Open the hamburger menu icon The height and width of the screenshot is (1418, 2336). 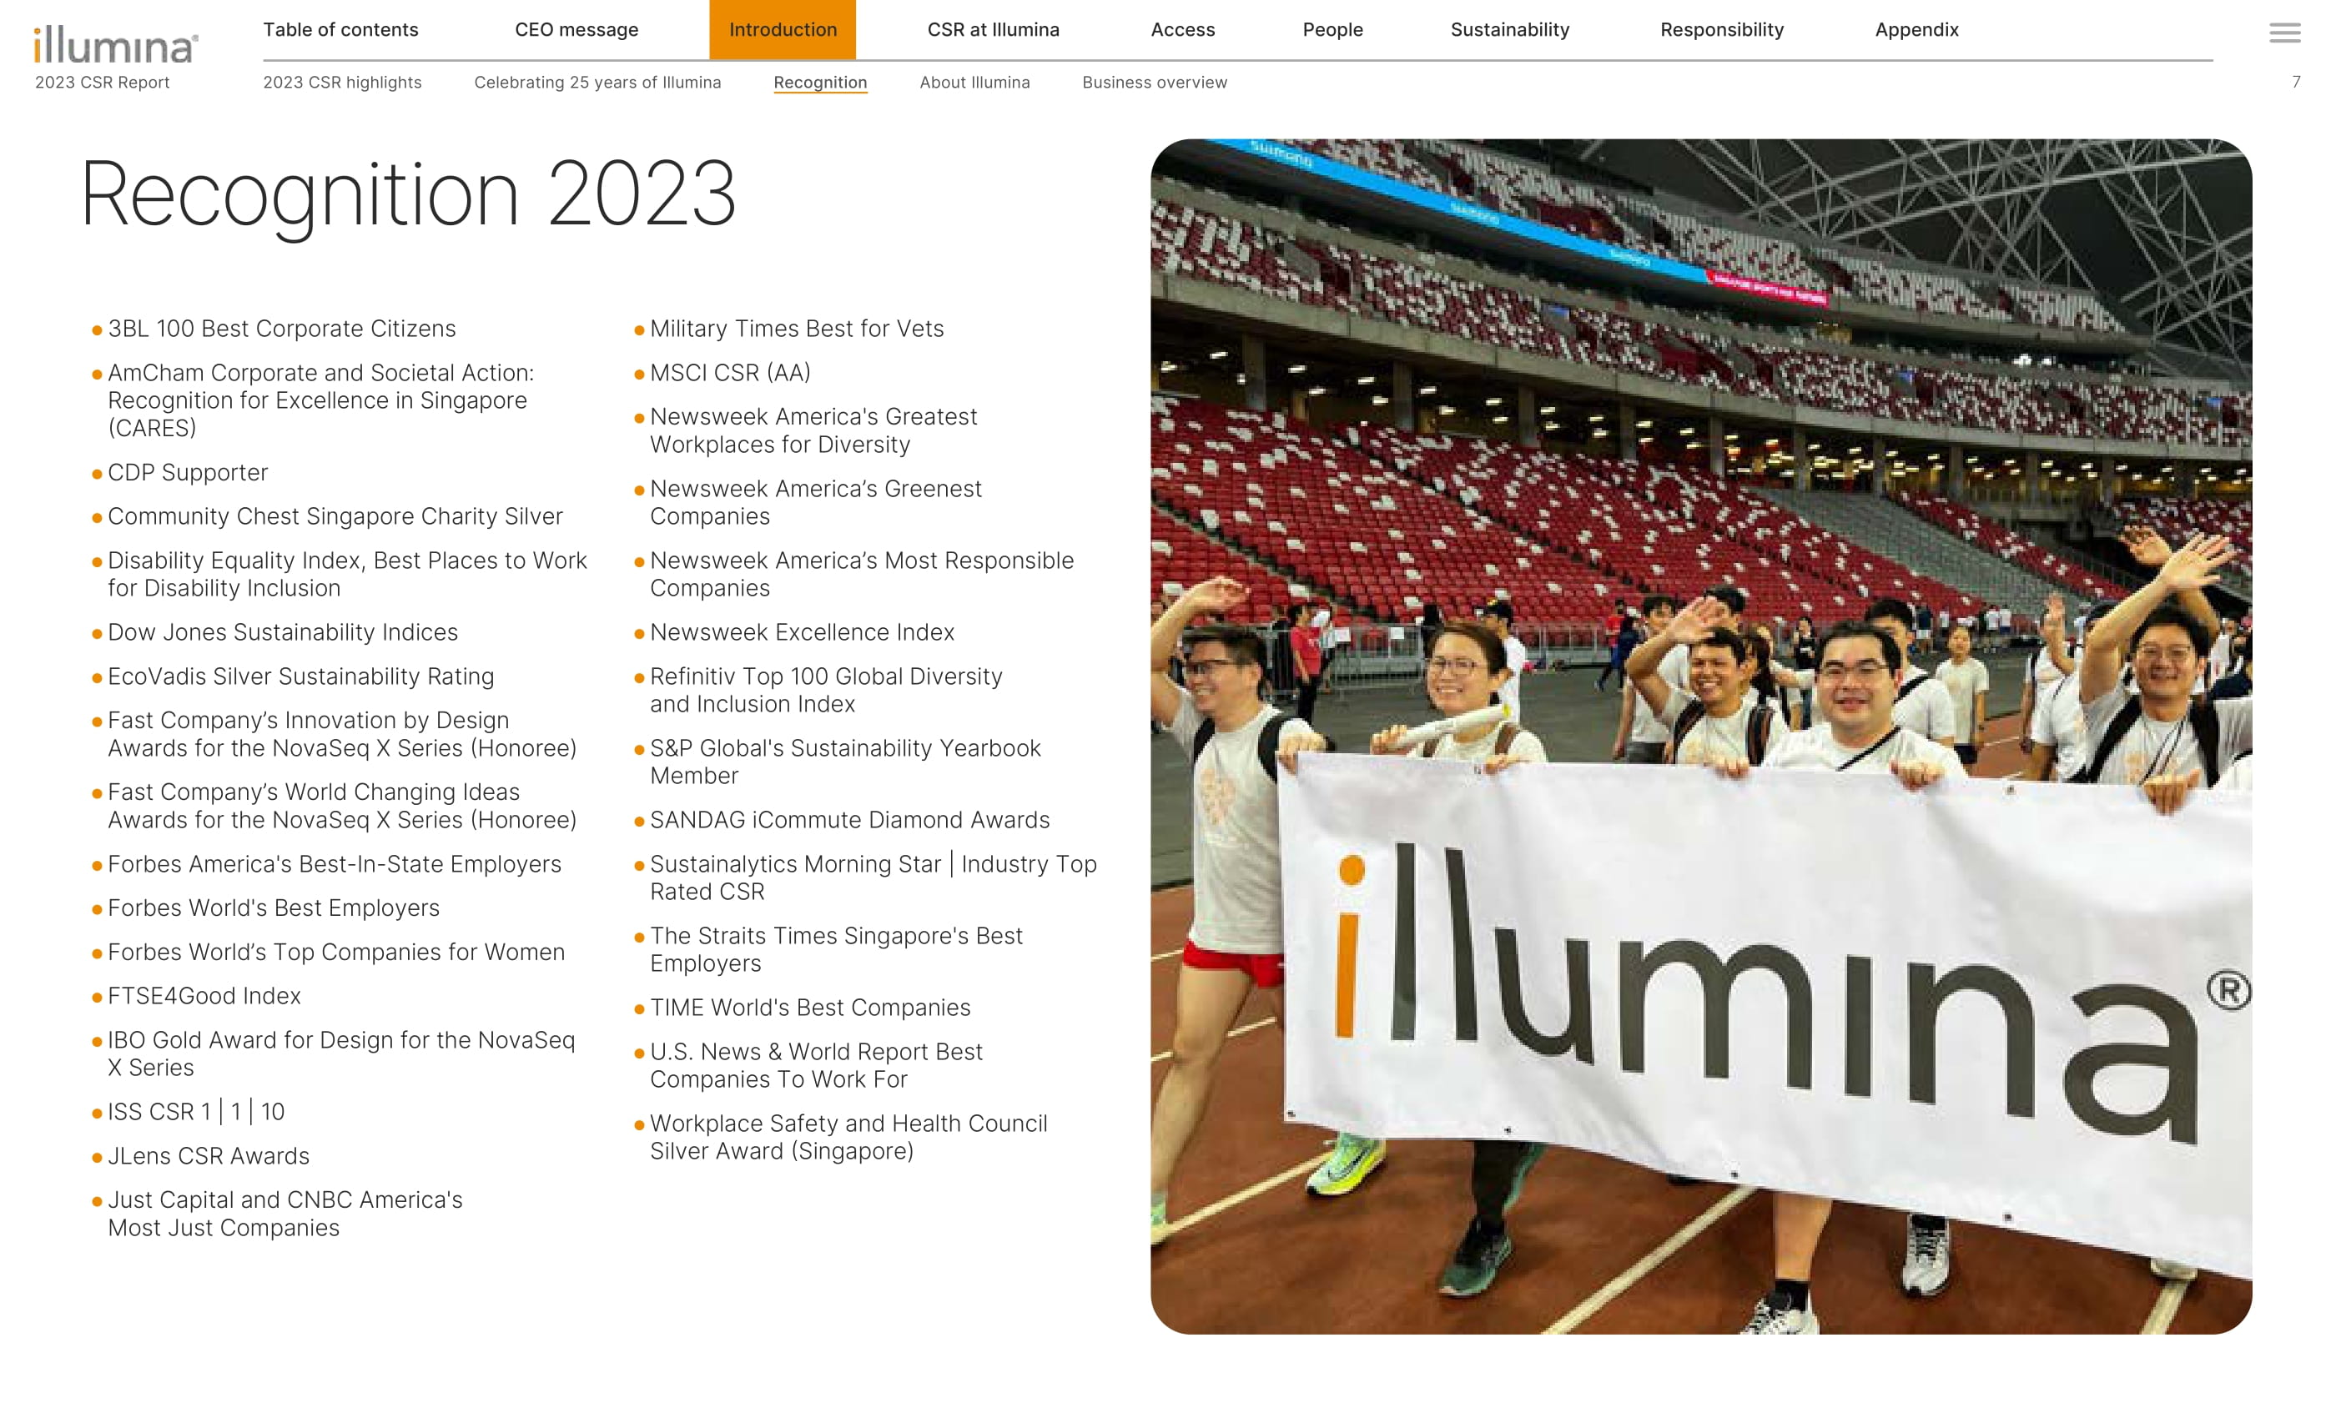(2284, 33)
